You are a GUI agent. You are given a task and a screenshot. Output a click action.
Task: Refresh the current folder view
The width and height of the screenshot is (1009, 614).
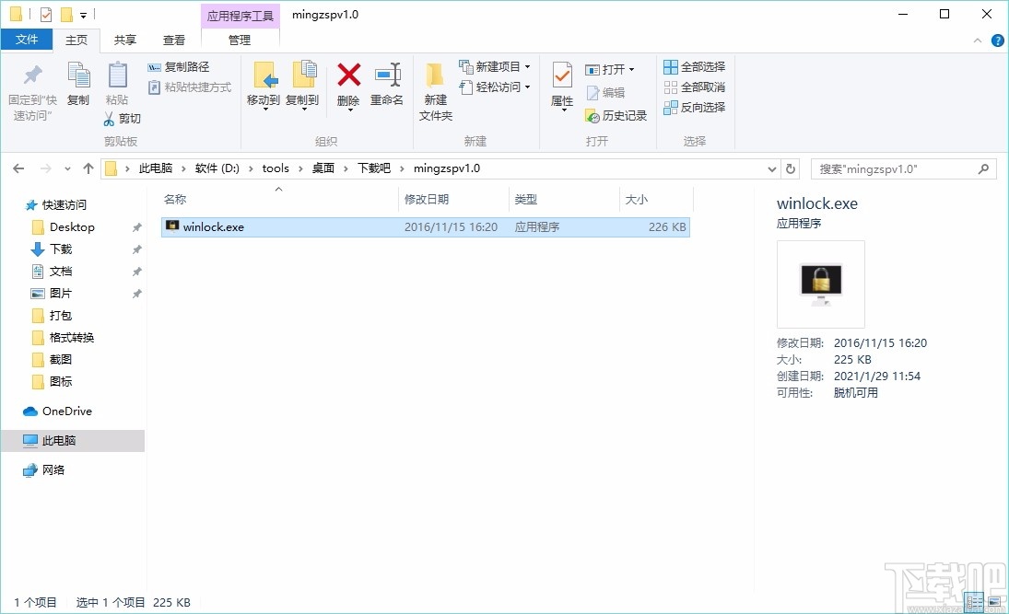[791, 168]
